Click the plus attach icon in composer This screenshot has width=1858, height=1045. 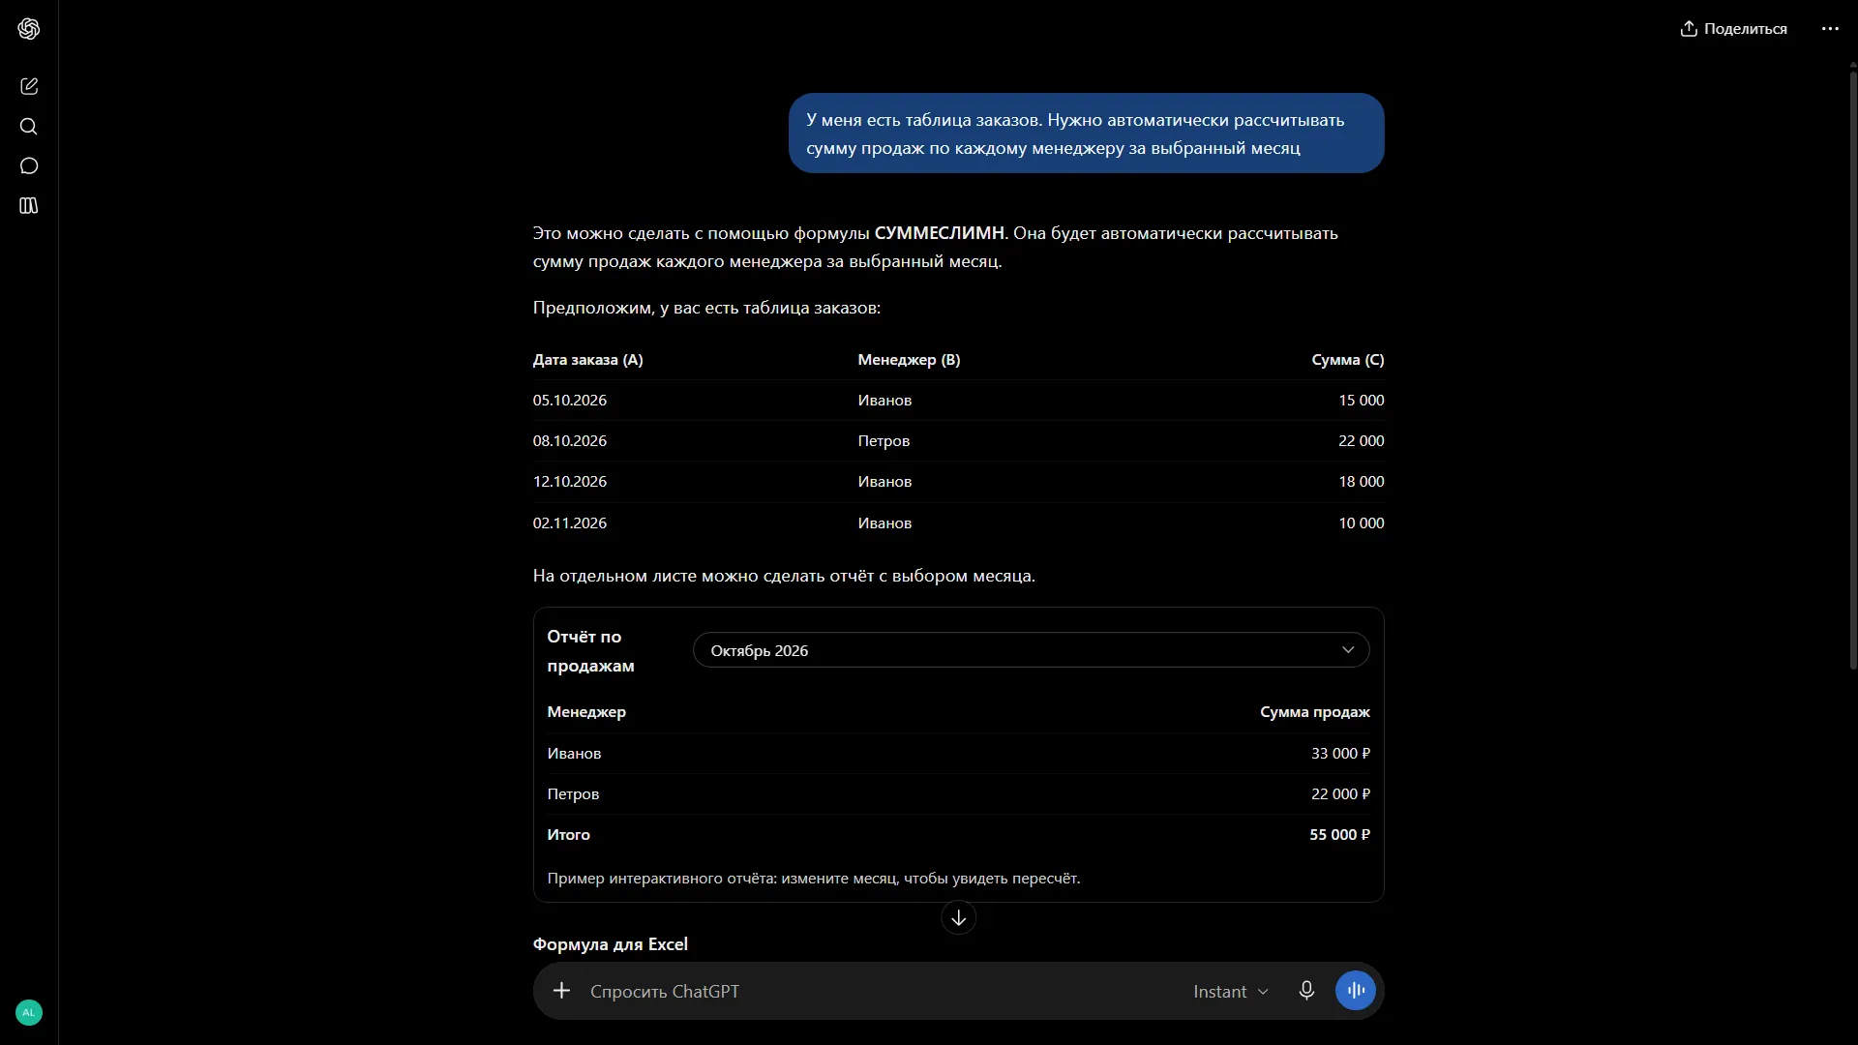pos(561,991)
